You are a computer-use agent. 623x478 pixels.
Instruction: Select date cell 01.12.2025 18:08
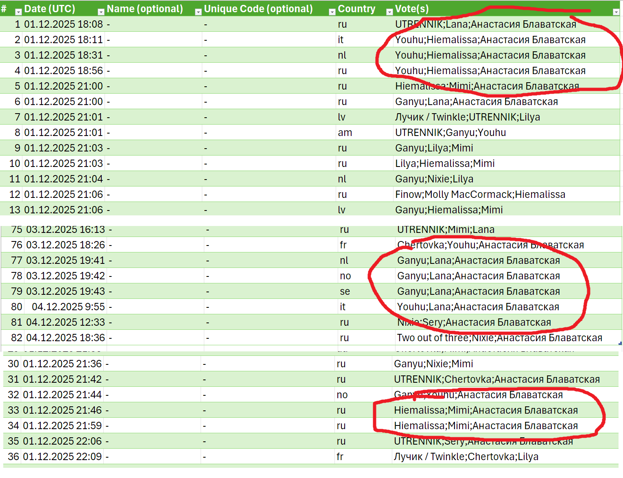click(63, 24)
